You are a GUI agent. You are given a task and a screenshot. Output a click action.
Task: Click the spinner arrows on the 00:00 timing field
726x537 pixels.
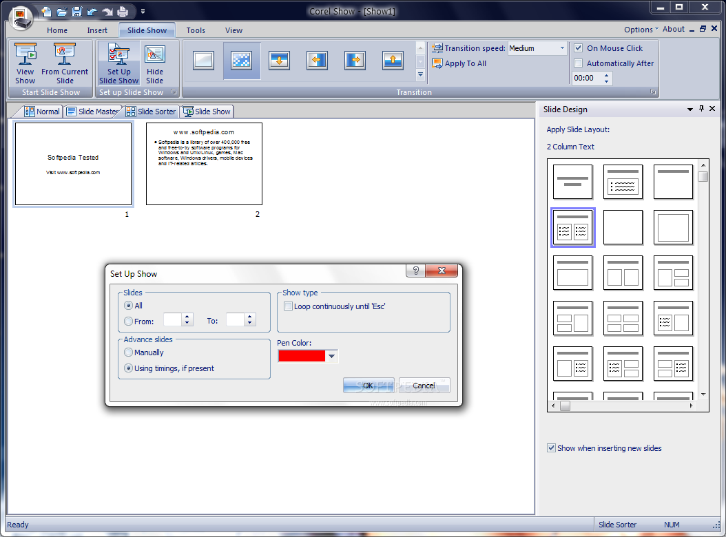pos(607,78)
